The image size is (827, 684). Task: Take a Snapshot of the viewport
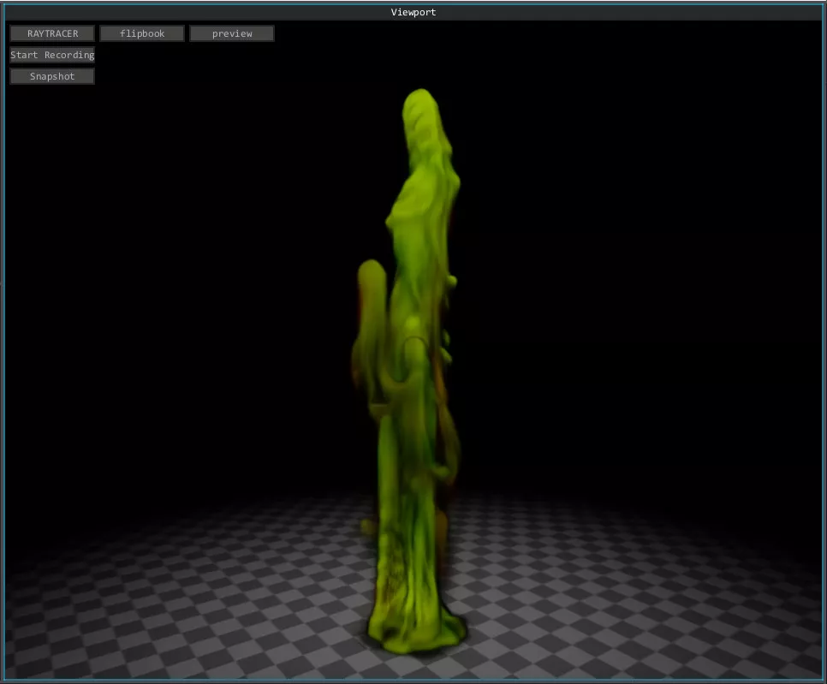pyautogui.click(x=52, y=76)
